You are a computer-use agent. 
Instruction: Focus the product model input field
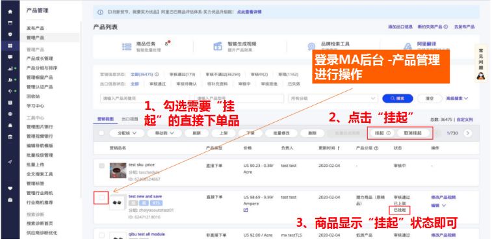point(239,99)
